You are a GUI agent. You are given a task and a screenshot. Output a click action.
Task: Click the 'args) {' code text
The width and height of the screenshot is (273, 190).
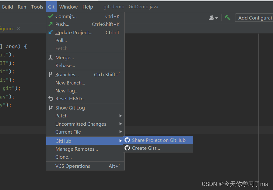click(16, 46)
